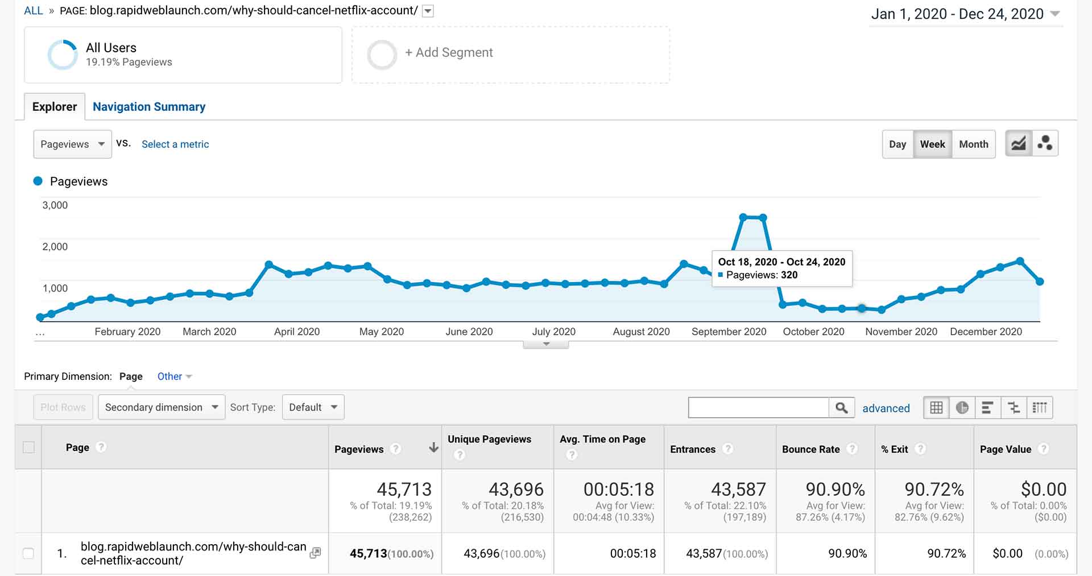This screenshot has width=1092, height=576.
Task: Click help icon next to Pageviews header
Action: (x=396, y=449)
